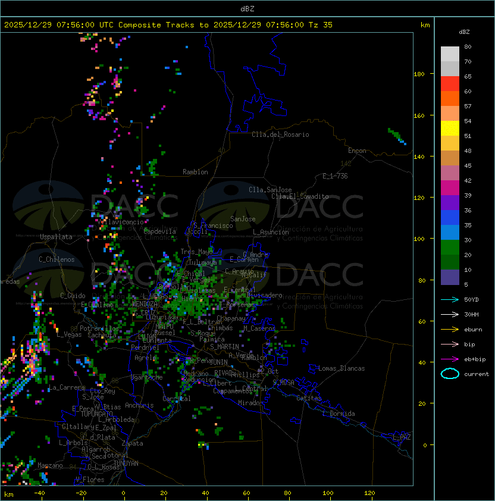The height and width of the screenshot is (501, 495).
Task: Click the white 30HM arrow in legend
Action: click(x=450, y=314)
